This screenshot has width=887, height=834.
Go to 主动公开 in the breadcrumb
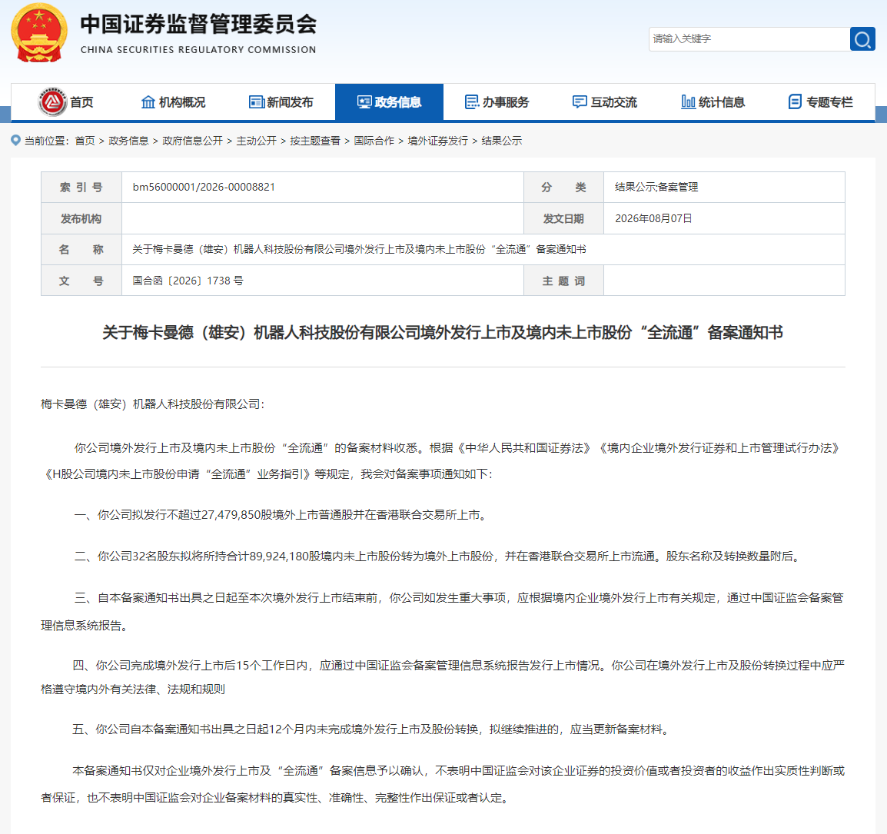pos(256,141)
